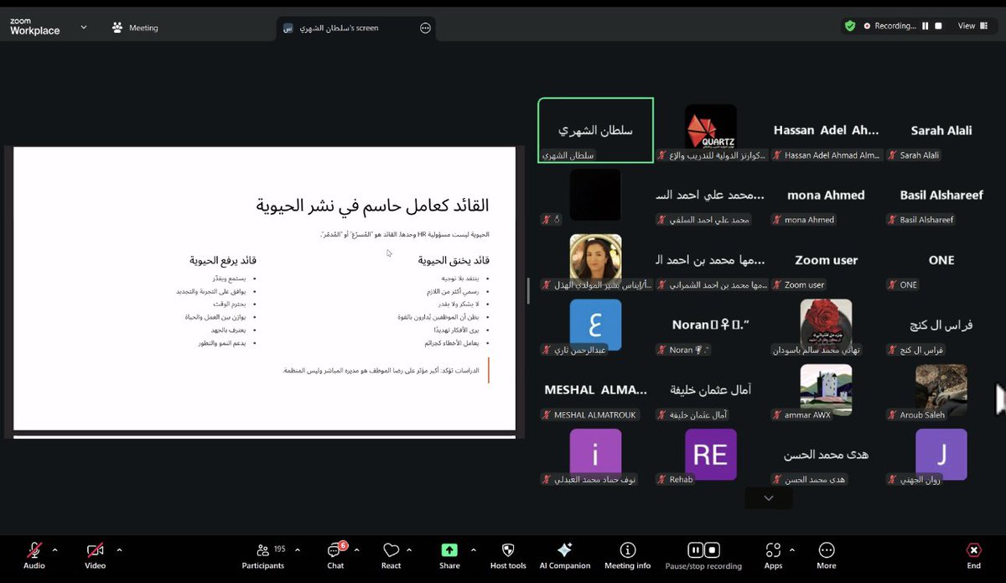Expand the arrow next to Share
Viewport: 1006px width, 583px height.
[473, 550]
